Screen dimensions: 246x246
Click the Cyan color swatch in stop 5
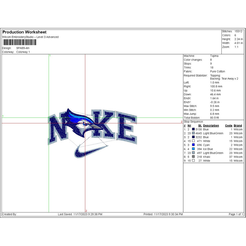tap(193, 145)
